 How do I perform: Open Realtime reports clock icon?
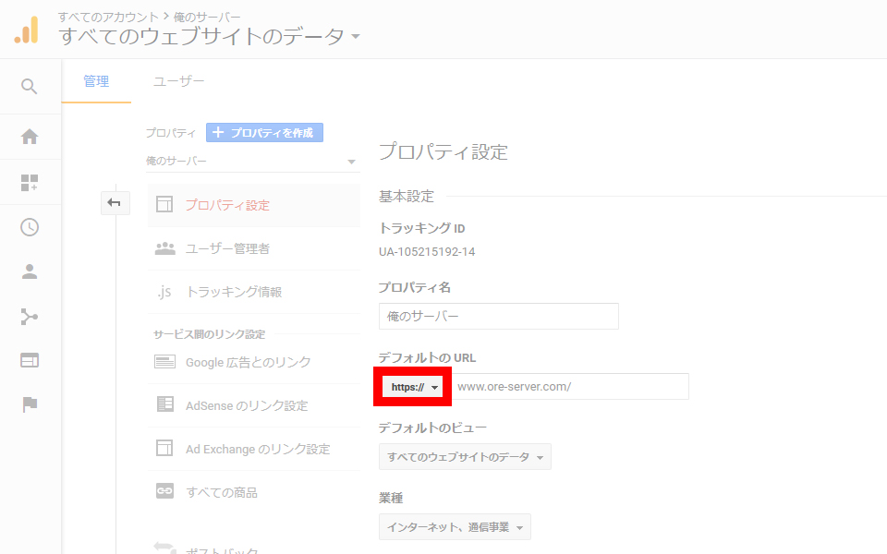(x=30, y=227)
